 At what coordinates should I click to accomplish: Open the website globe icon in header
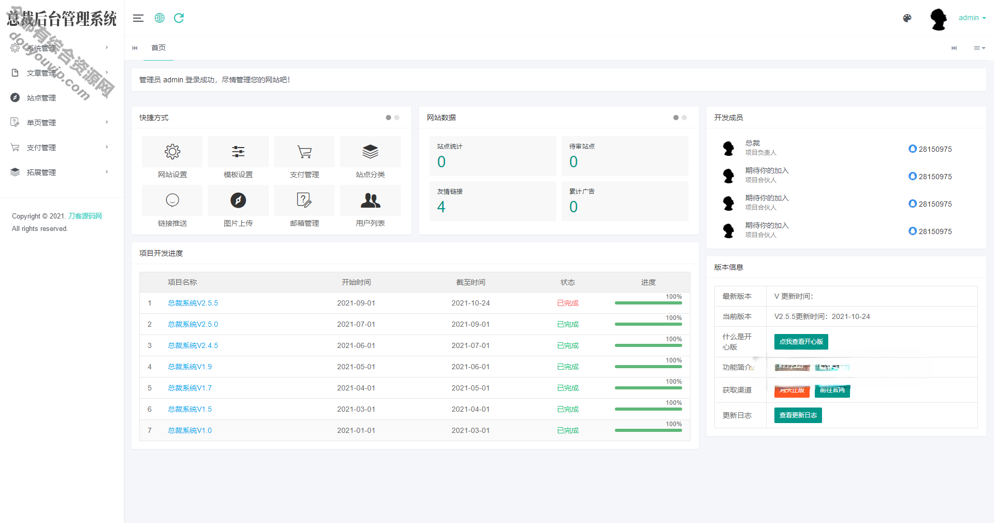click(x=160, y=18)
